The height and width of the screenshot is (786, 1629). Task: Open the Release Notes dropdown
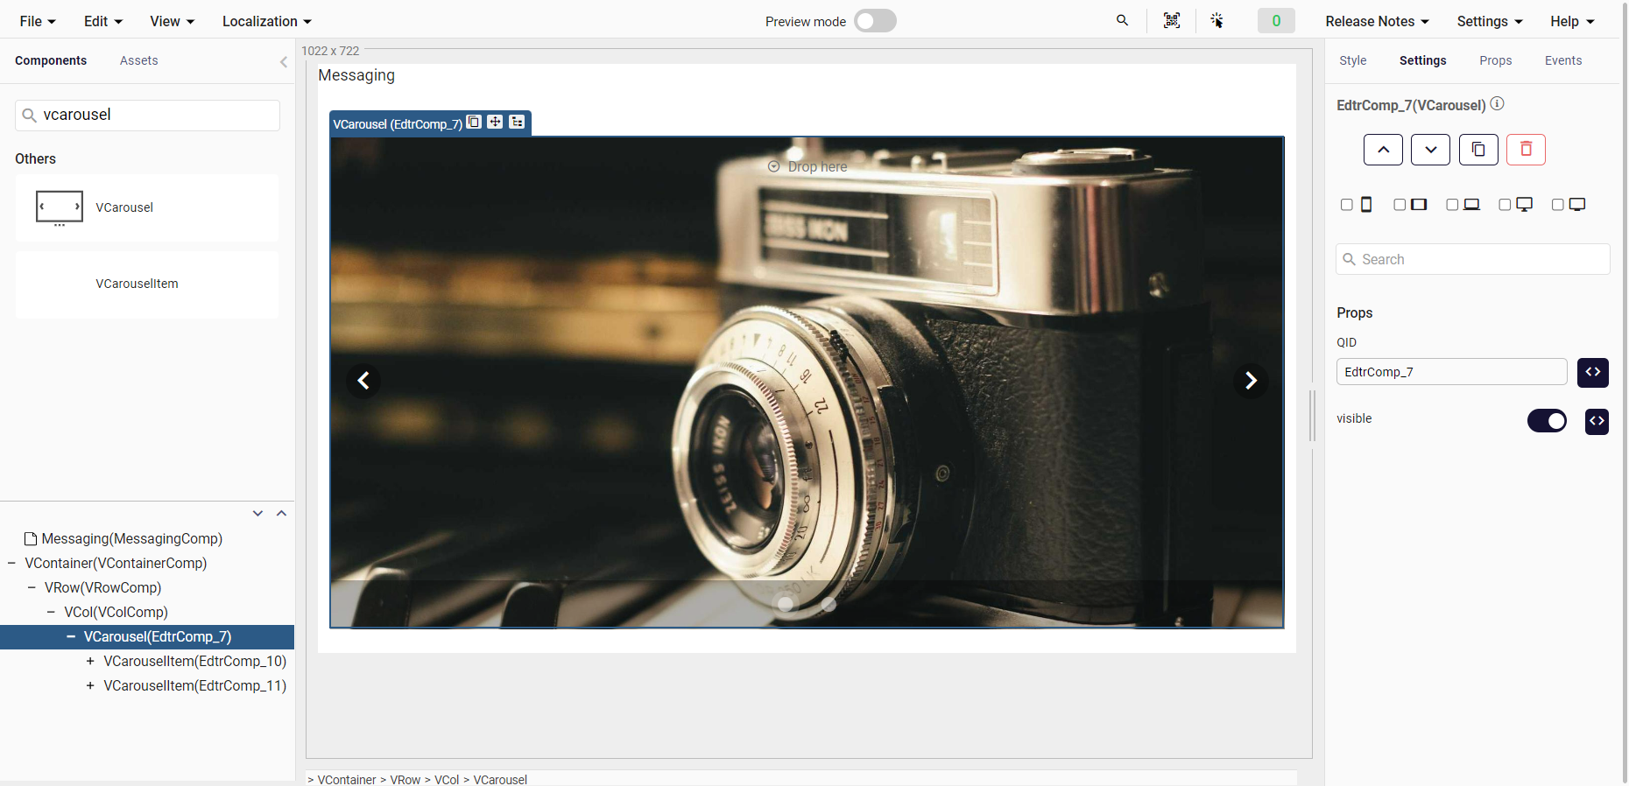[1377, 21]
